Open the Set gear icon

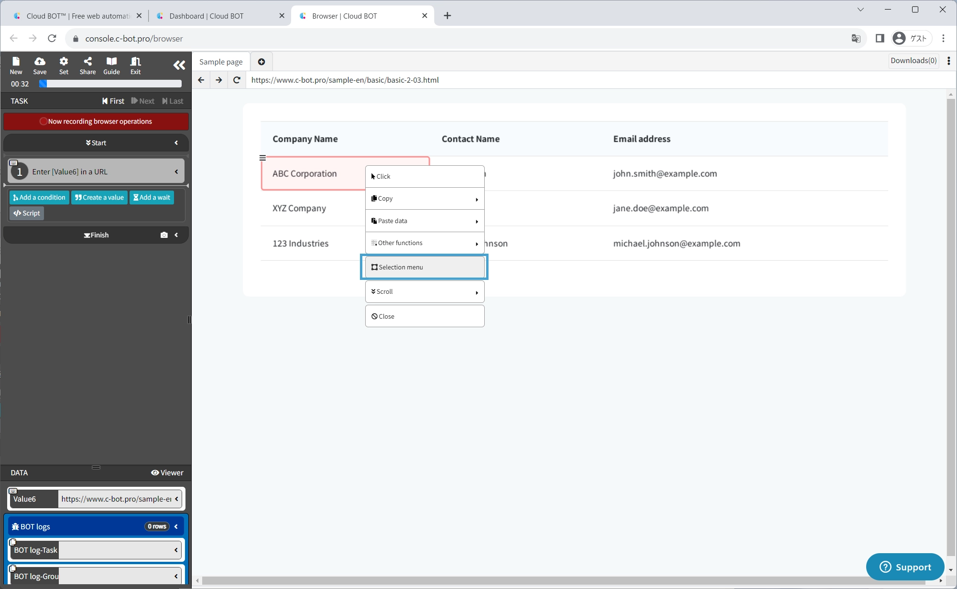(64, 65)
